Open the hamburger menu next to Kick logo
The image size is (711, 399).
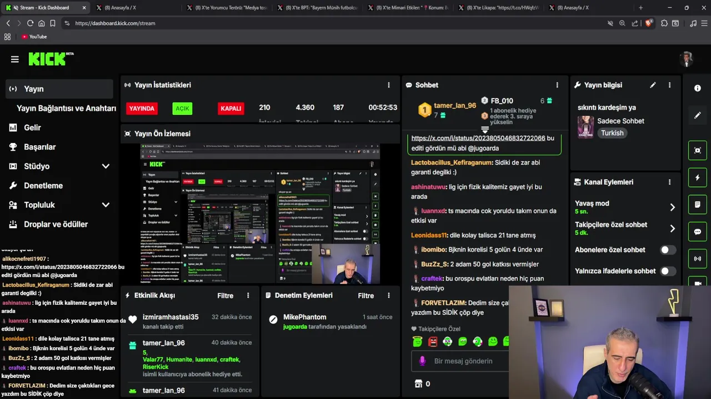pos(15,59)
